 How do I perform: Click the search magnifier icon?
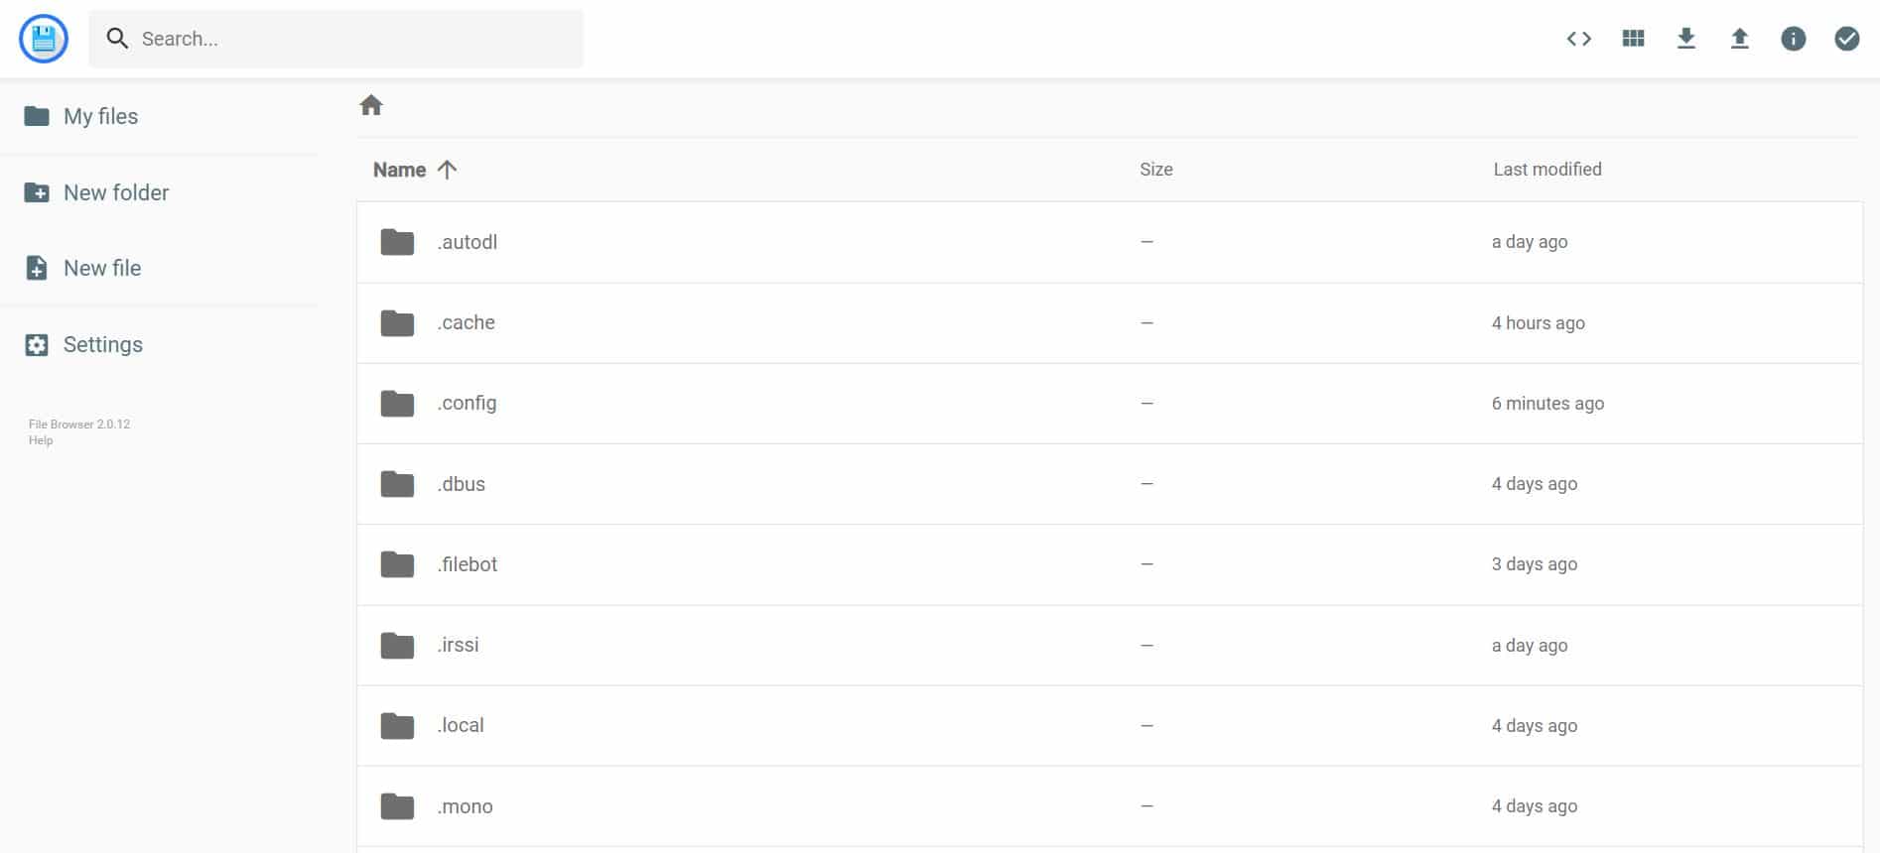118,38
